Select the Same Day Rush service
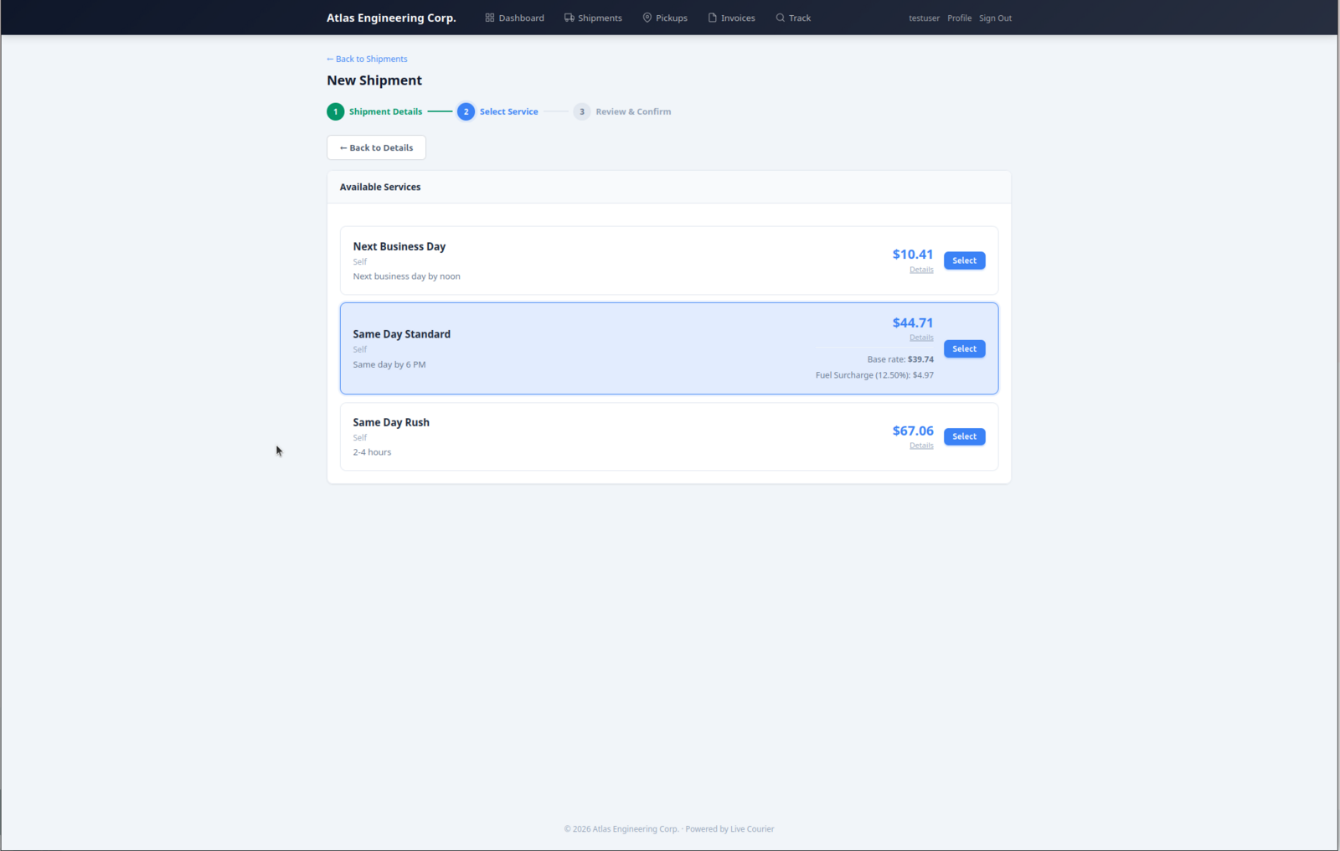Screen dimensions: 1340x851 [x=964, y=436]
